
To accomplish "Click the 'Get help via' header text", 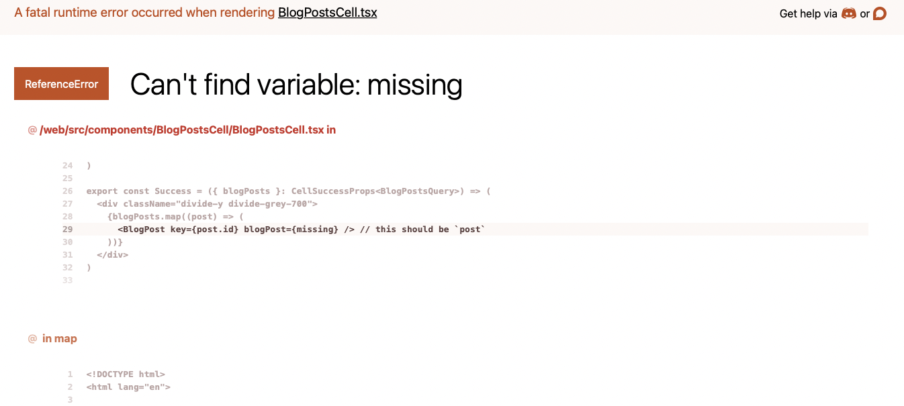I will point(809,13).
